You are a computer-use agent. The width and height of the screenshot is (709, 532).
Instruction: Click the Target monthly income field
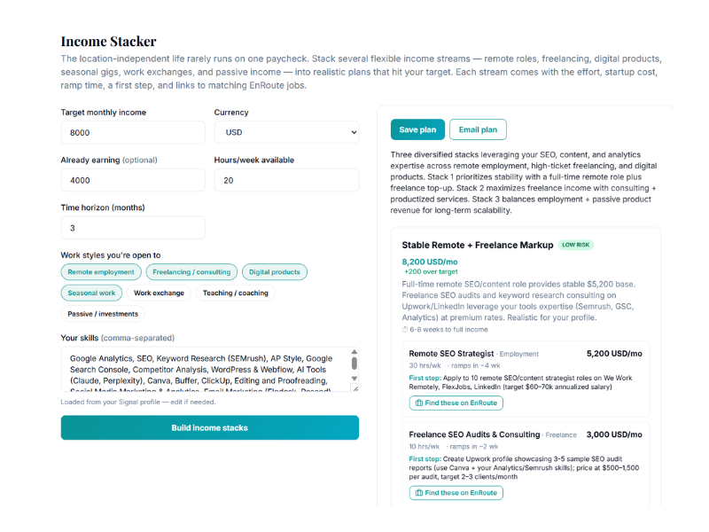click(x=133, y=132)
